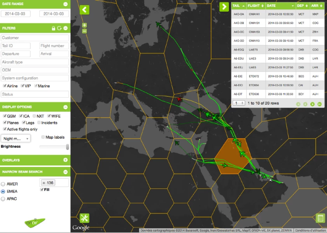
Task: Go to next page of flight table
Action: [312, 104]
